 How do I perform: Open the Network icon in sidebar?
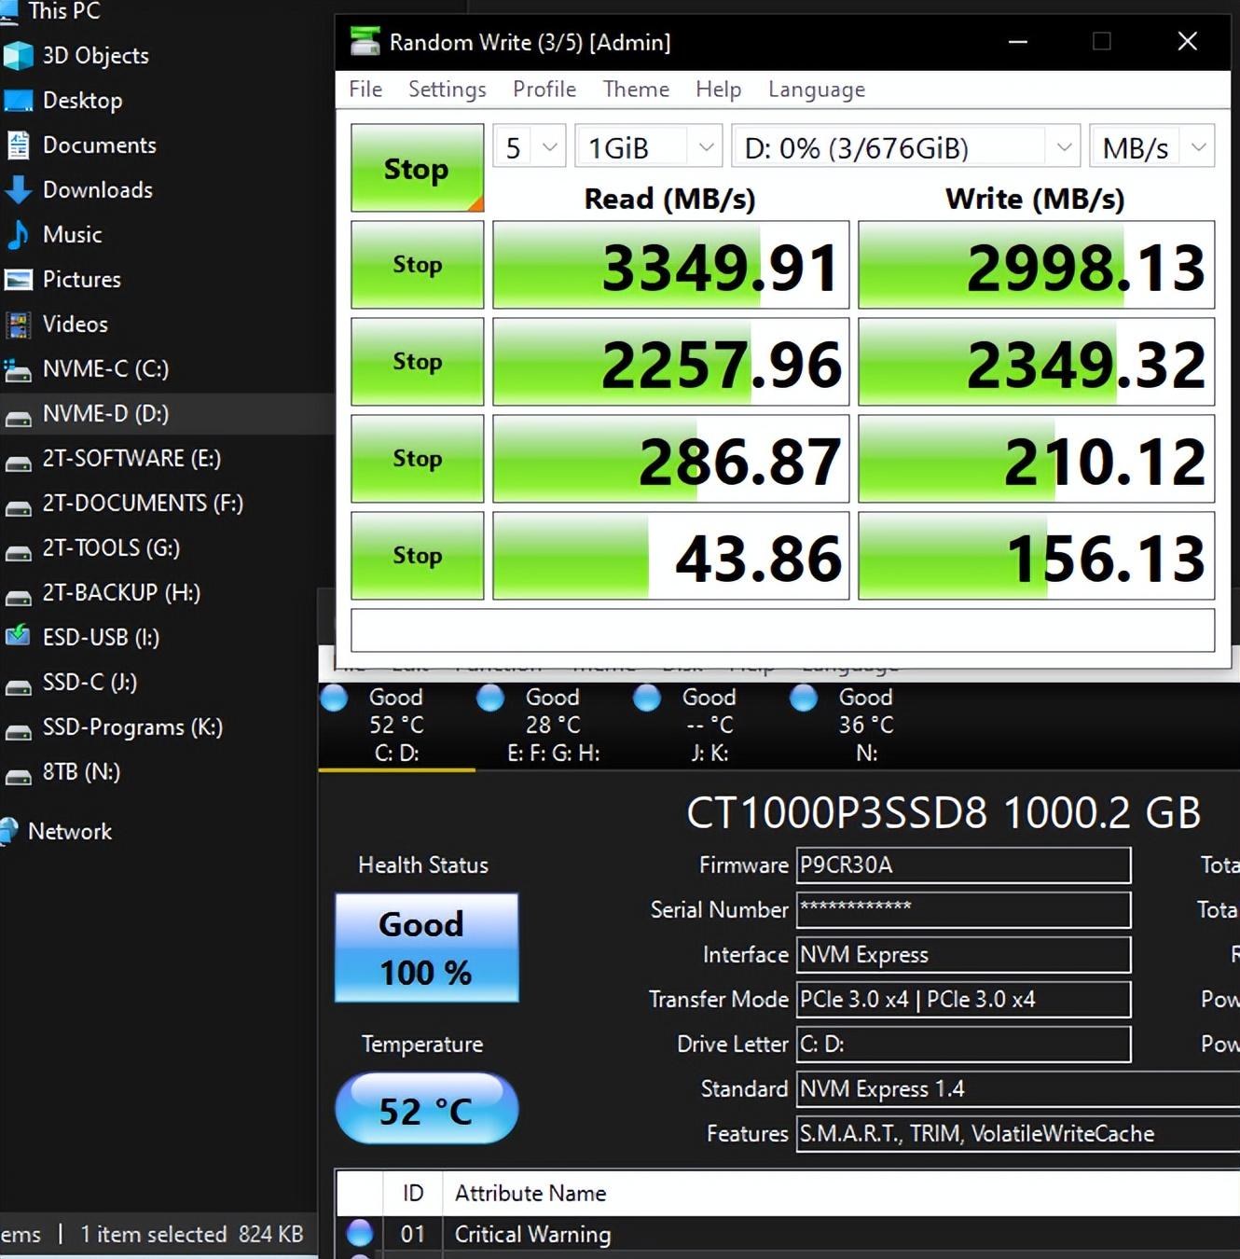pos(9,832)
